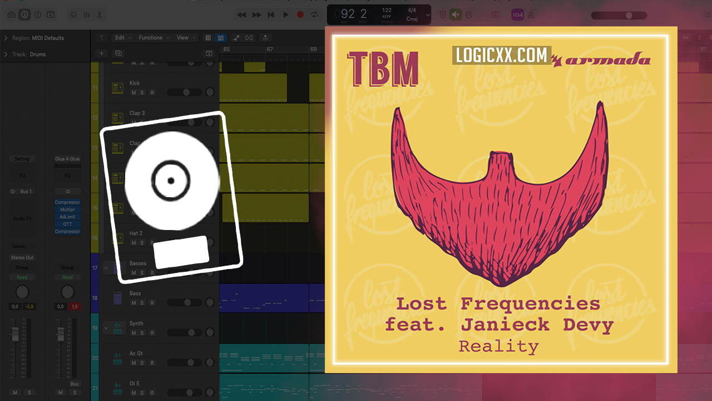Go to beginning of project
712x401 pixels.
[x=271, y=15]
